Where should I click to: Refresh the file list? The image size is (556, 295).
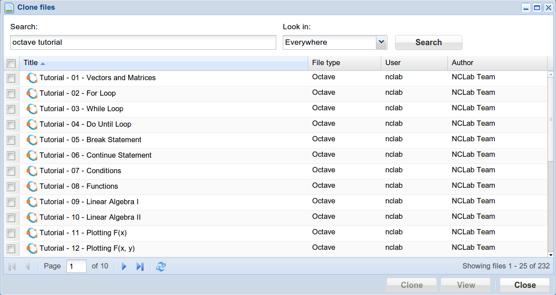tap(161, 266)
